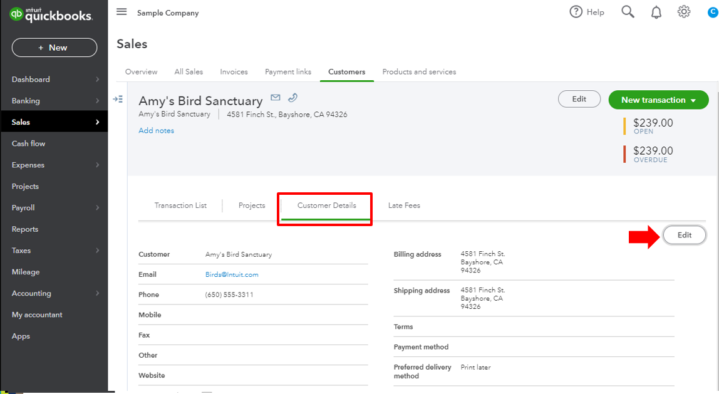Click the user profile avatar
The height and width of the screenshot is (394, 719).
click(713, 12)
